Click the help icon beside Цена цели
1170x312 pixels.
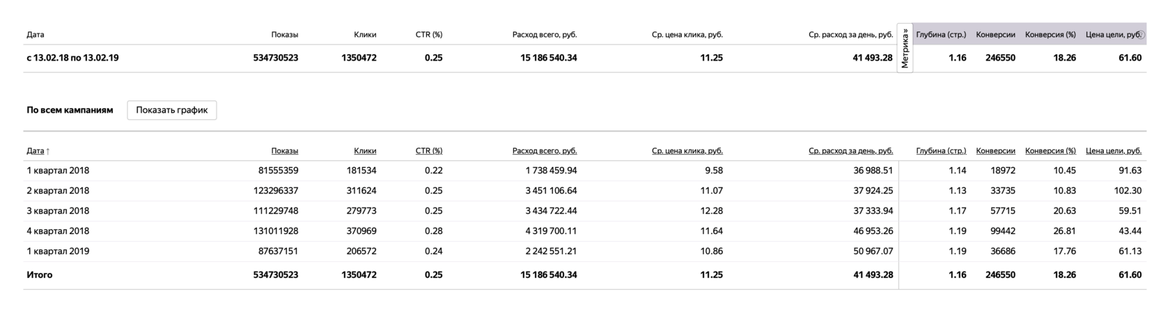(x=1141, y=35)
